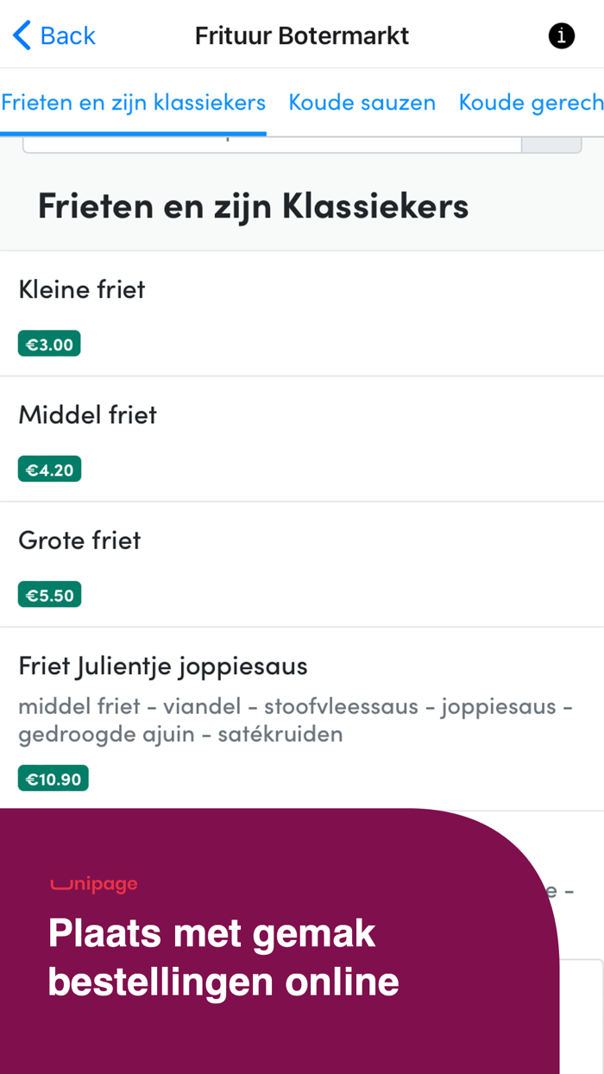Tap the €3.00 price badge

[49, 343]
